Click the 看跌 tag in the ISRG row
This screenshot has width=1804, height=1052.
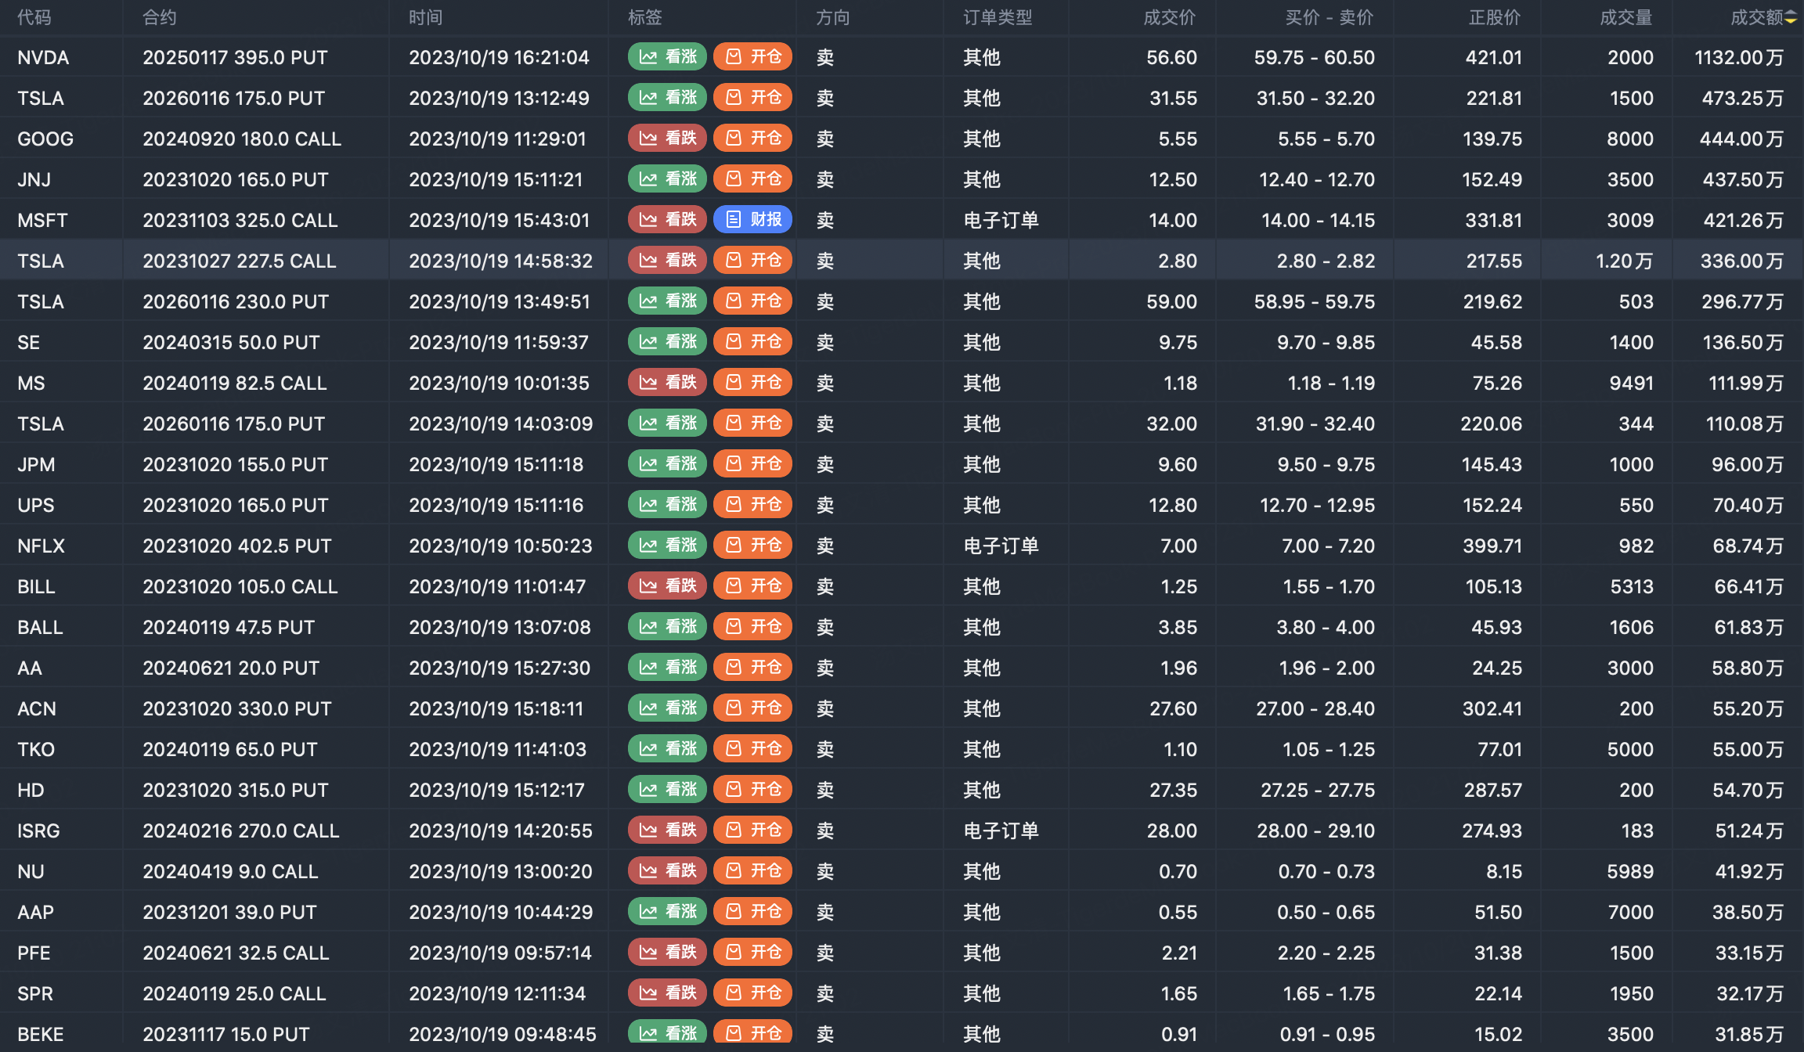[x=667, y=830]
